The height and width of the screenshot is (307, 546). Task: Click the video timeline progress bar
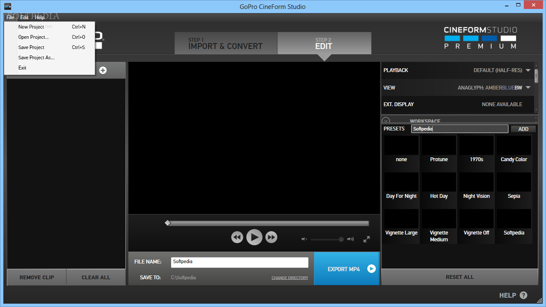(x=268, y=223)
